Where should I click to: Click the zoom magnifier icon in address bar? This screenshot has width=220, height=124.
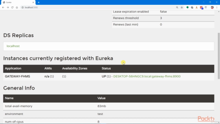click(x=177, y=8)
